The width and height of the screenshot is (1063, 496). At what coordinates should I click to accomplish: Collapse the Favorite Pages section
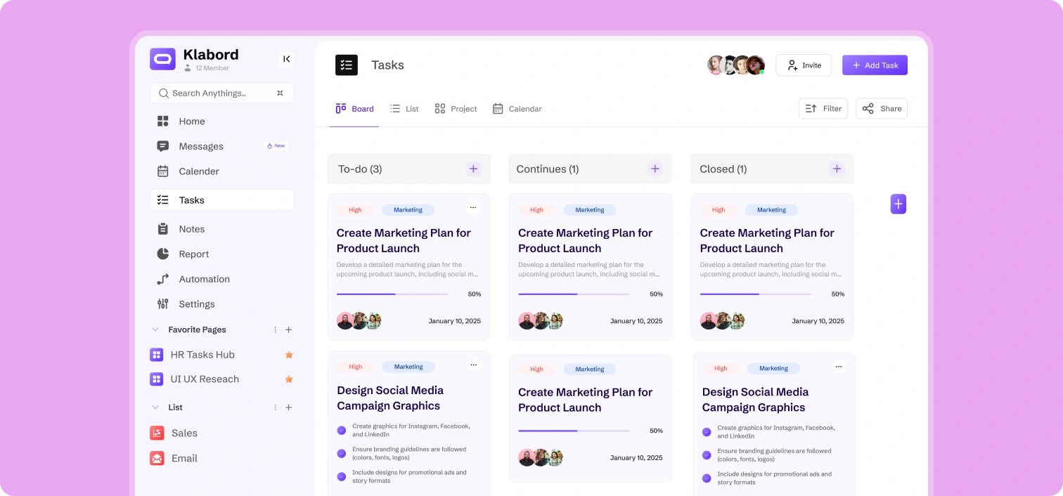click(x=155, y=329)
